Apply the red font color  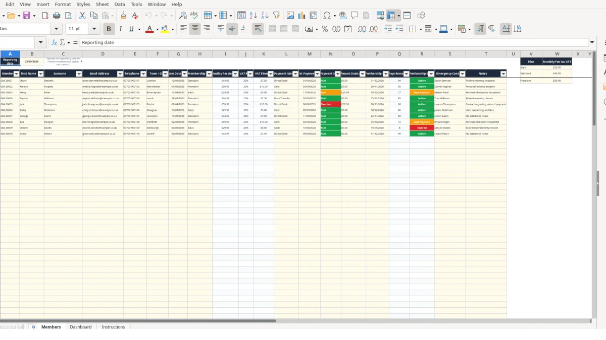149,29
